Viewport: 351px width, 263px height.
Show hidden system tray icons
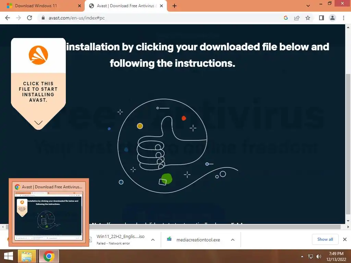[302, 256]
